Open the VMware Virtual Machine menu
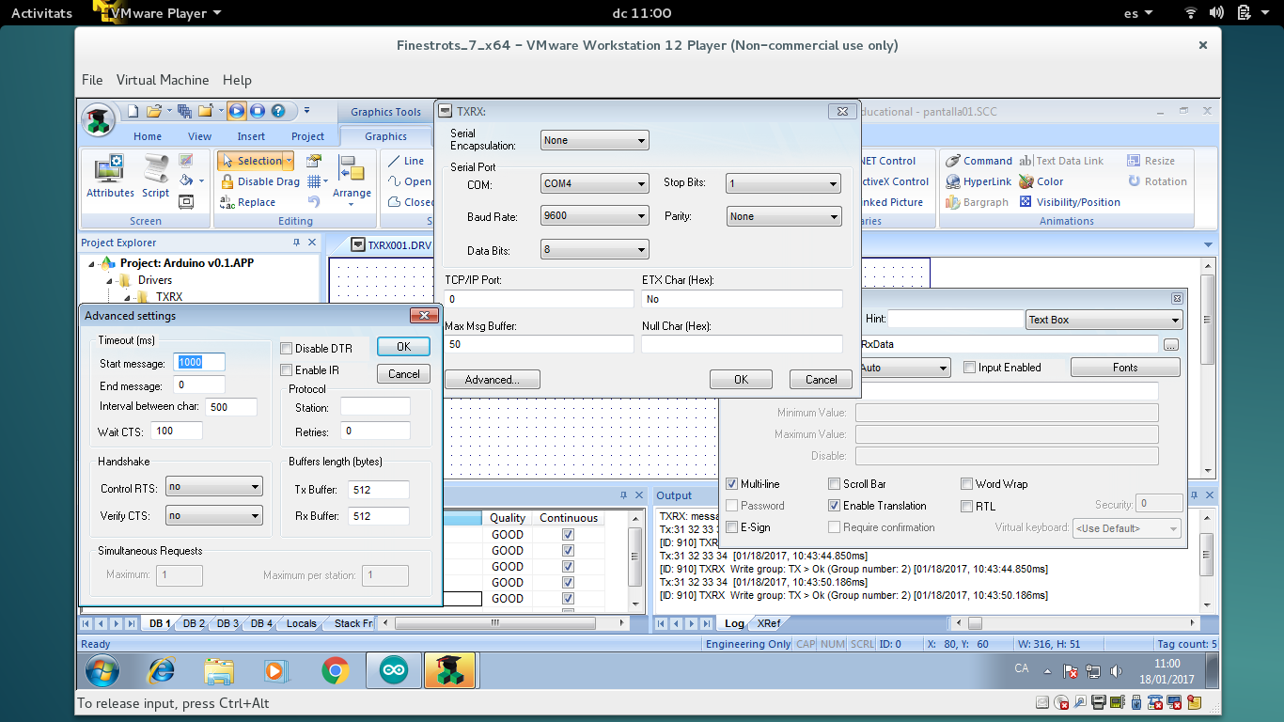This screenshot has height=722, width=1284. (x=163, y=80)
